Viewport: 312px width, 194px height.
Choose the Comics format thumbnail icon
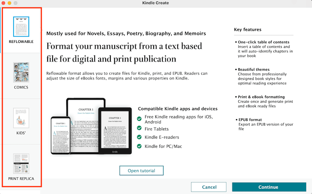tap(21, 72)
